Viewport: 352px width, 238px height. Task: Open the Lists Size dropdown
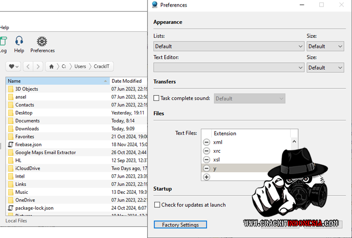[x=325, y=46]
